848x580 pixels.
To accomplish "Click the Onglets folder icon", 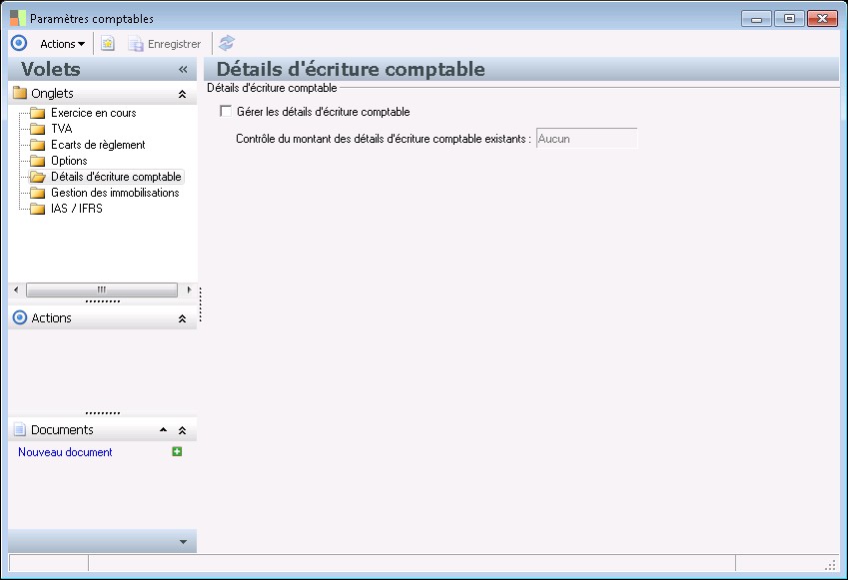I will [20, 93].
